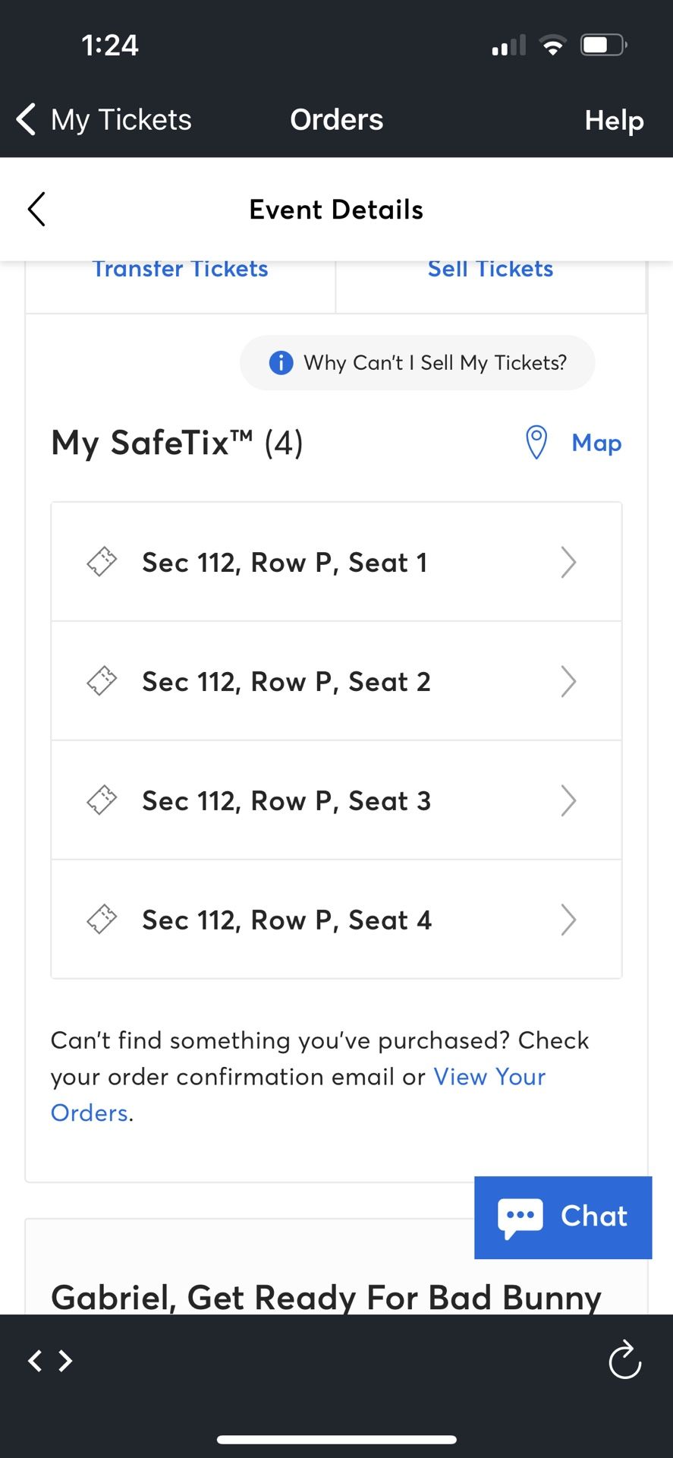Screen dimensions: 673x1458
Task: Tap the refresh icon in the bottom bar
Action: pyautogui.click(x=624, y=1360)
